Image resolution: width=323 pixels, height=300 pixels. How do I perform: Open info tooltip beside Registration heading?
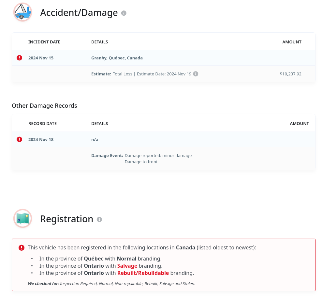tap(99, 219)
